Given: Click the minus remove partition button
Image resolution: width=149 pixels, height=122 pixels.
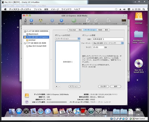Looking at the screenshot, I should 59,86.
